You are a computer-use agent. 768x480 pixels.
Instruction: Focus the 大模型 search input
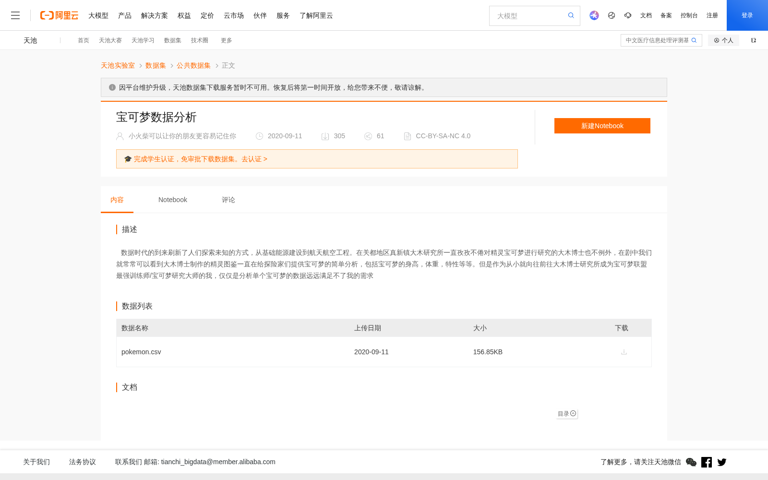click(x=528, y=16)
